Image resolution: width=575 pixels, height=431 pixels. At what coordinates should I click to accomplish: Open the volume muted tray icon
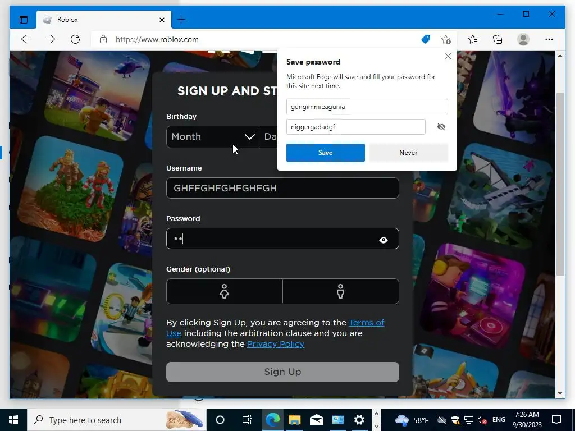tap(482, 420)
